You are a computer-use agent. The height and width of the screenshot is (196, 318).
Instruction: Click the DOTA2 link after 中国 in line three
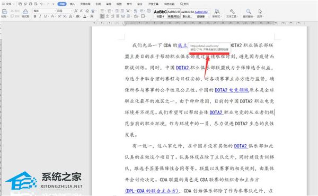coord(182,68)
